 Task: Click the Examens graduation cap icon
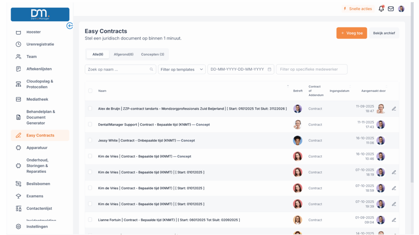click(18, 196)
